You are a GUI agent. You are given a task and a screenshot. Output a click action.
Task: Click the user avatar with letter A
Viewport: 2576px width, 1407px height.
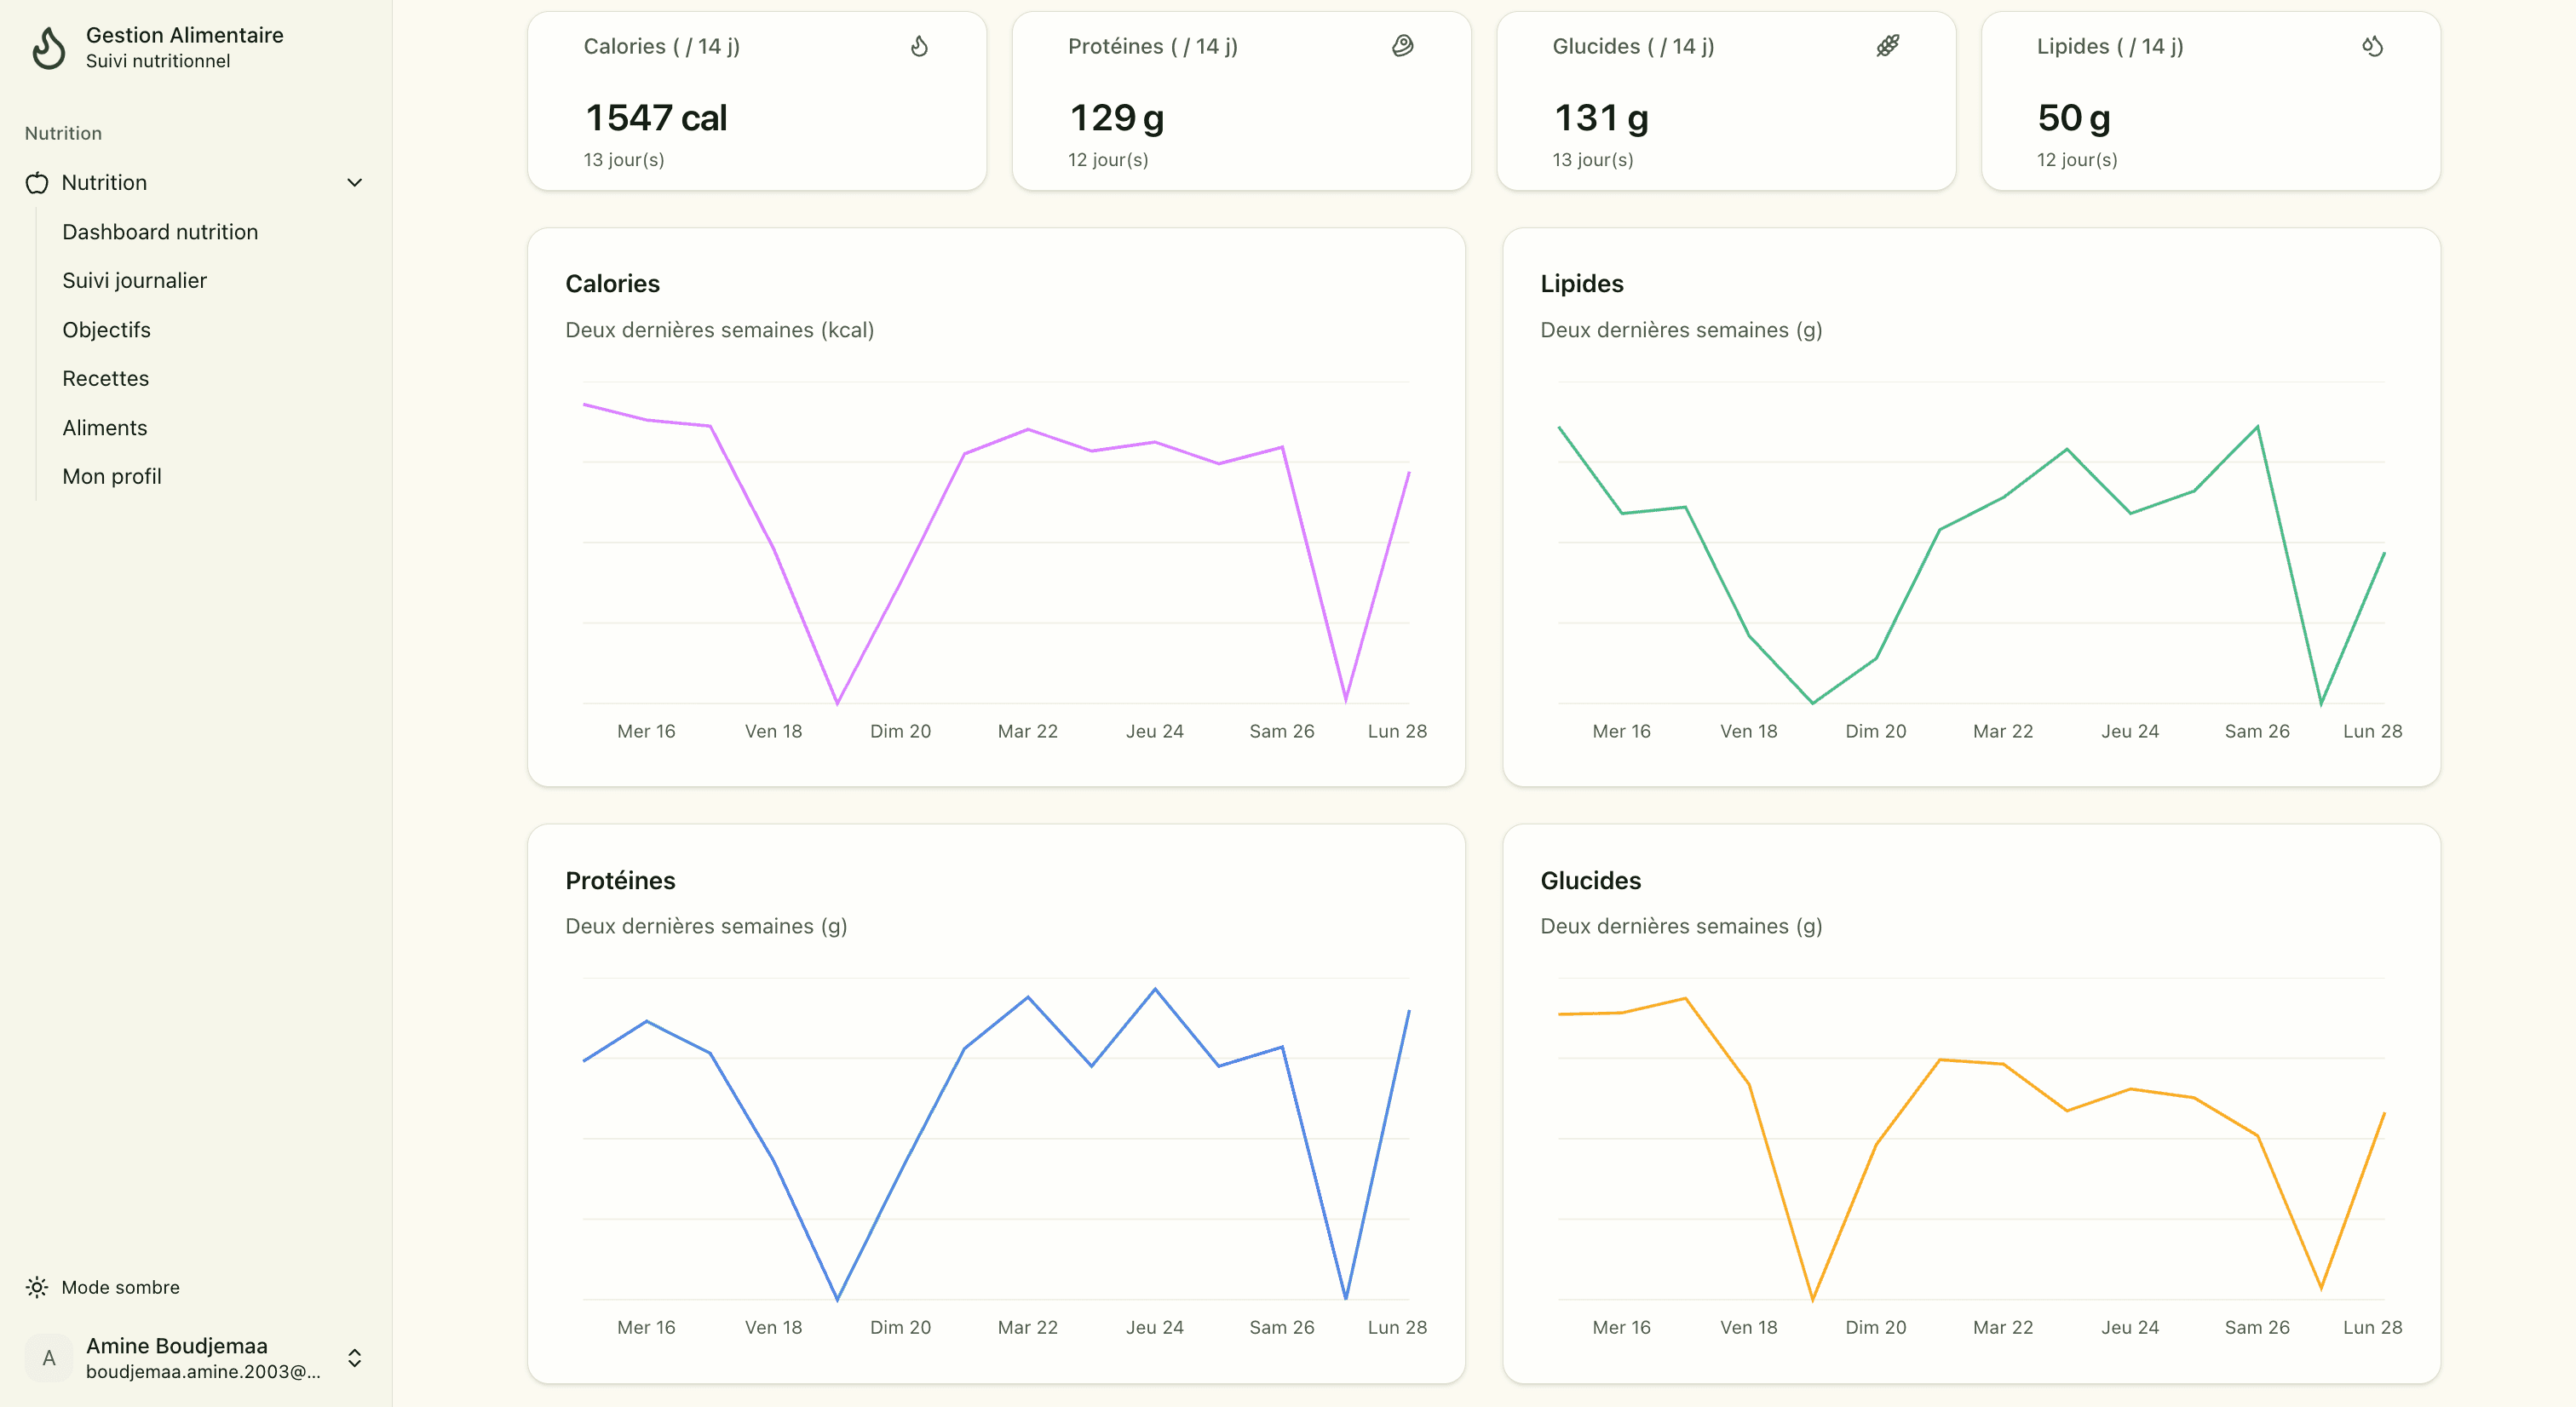tap(49, 1358)
